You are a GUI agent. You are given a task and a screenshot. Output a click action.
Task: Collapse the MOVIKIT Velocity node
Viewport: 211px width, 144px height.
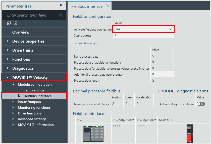coord(8,77)
